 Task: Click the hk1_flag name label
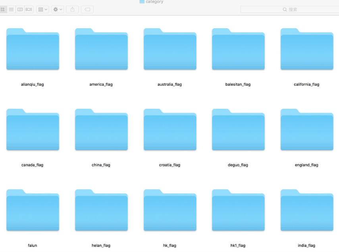(238, 246)
